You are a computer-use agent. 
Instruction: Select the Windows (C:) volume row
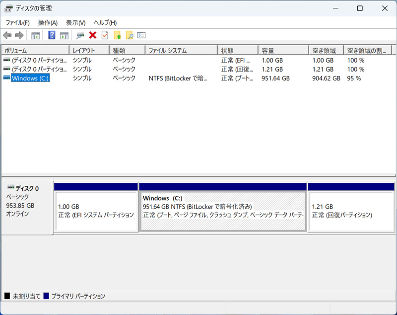pos(30,78)
